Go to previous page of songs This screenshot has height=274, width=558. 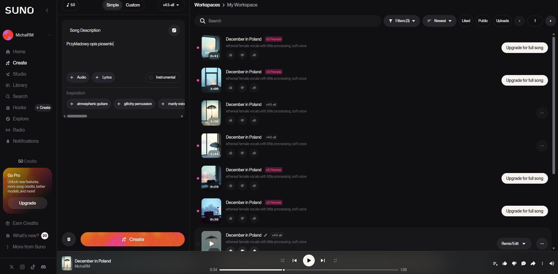(x=519, y=21)
